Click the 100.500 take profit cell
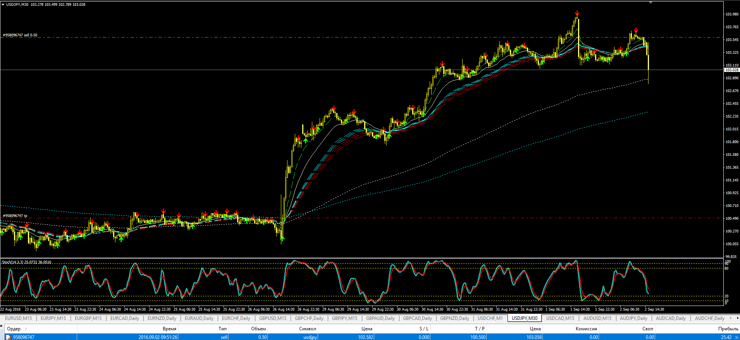The image size is (740, 340). click(478, 337)
